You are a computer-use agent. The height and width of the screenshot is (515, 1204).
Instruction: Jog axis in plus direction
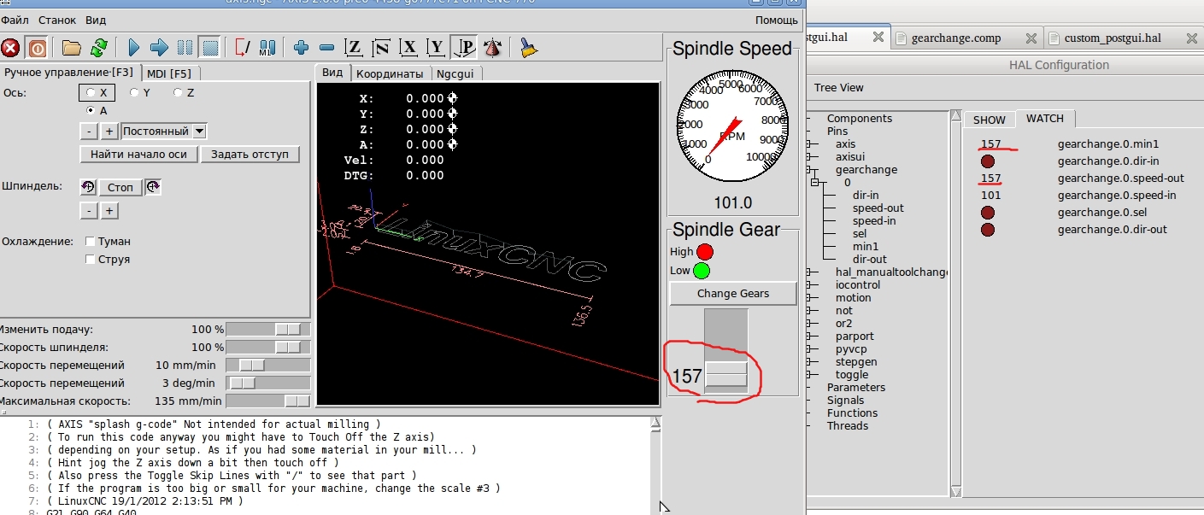pyautogui.click(x=109, y=132)
